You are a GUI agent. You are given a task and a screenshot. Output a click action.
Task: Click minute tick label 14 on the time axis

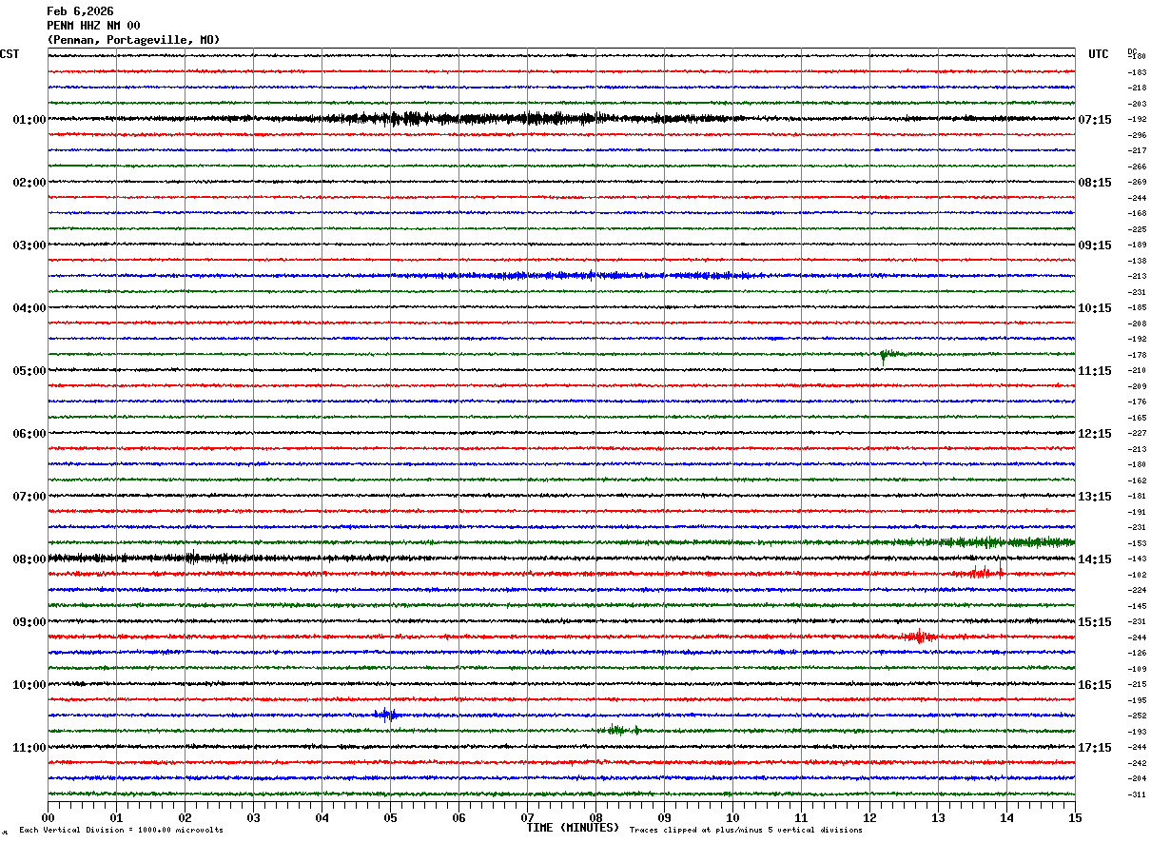[x=1006, y=817]
